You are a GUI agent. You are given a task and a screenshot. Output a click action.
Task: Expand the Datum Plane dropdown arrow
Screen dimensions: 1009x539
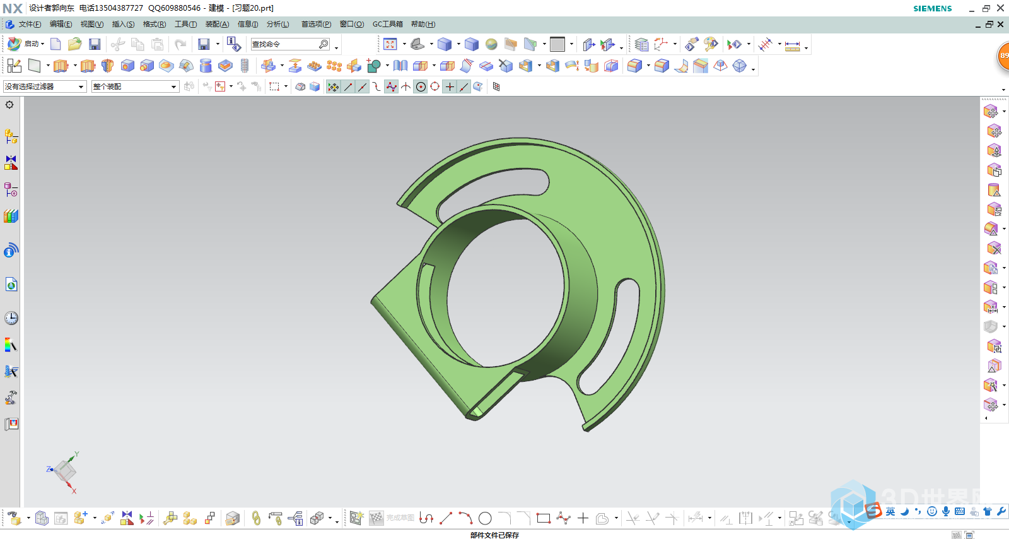48,66
